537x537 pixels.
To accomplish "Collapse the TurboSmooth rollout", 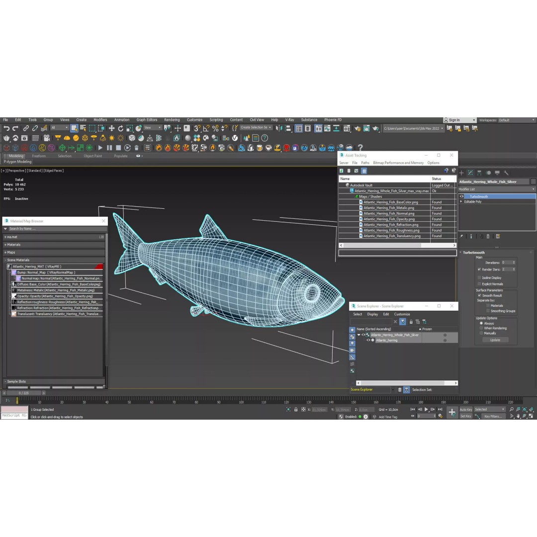I will [460, 253].
